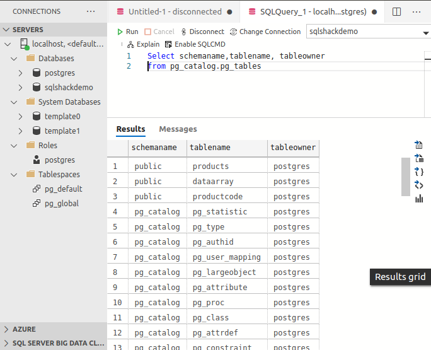Open the Connections panel more actions menu
This screenshot has width=431, height=350.
[91, 11]
